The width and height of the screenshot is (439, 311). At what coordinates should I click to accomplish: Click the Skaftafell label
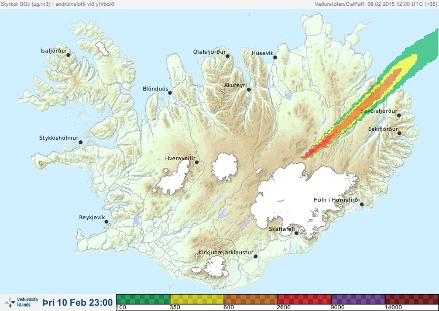[x=282, y=229]
